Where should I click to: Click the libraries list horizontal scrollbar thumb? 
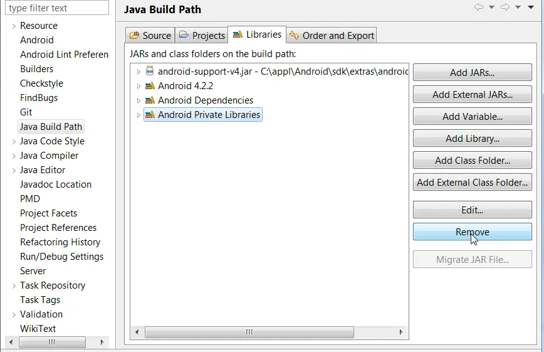249,332
